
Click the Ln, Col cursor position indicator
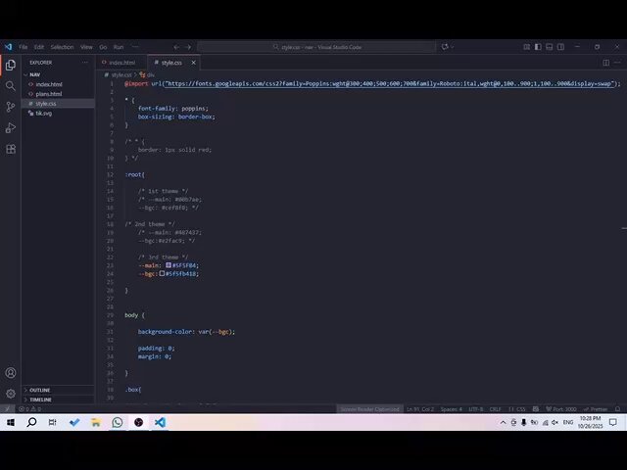[x=420, y=409]
